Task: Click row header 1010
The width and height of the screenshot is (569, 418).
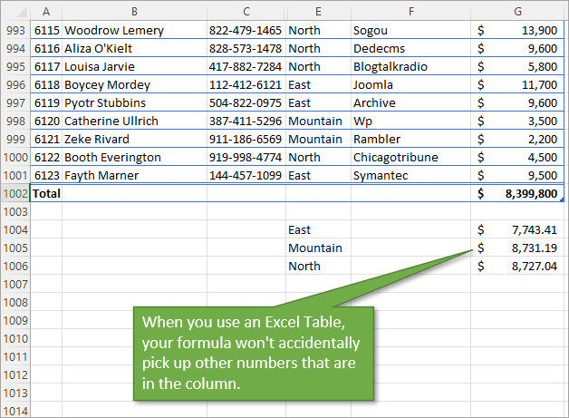Action: pos(14,338)
